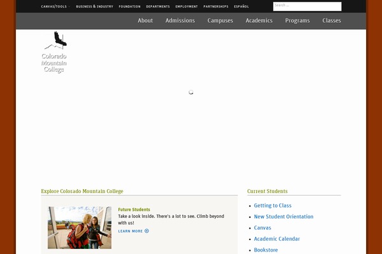Open the Canvas/Tools dropdown menu
382x254 pixels.
(x=54, y=6)
